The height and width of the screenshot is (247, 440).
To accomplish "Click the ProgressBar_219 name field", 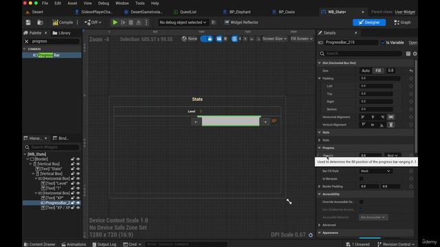I will [x=351, y=43].
